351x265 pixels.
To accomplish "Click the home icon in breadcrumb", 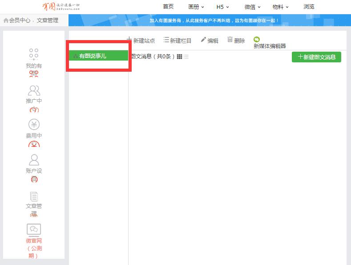I will pyautogui.click(x=6, y=20).
